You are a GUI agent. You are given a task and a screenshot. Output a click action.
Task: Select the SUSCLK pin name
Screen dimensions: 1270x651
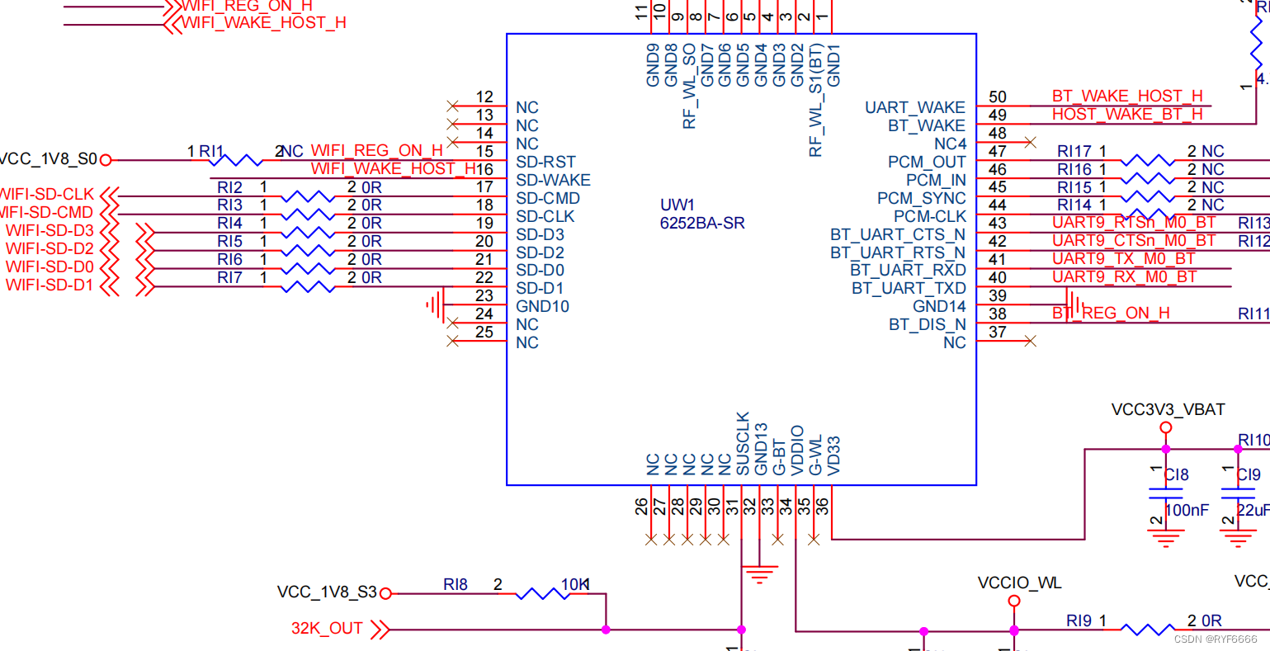[743, 444]
